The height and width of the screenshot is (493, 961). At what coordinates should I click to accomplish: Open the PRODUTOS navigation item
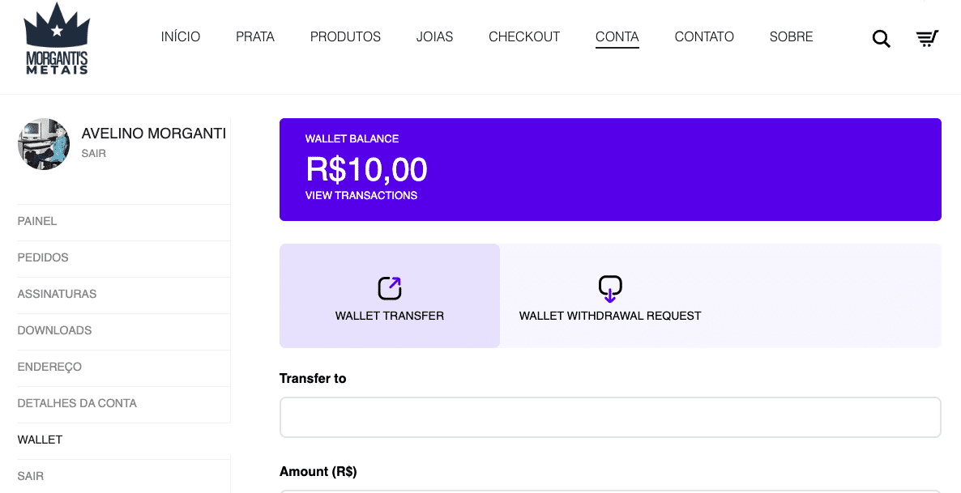pos(345,36)
